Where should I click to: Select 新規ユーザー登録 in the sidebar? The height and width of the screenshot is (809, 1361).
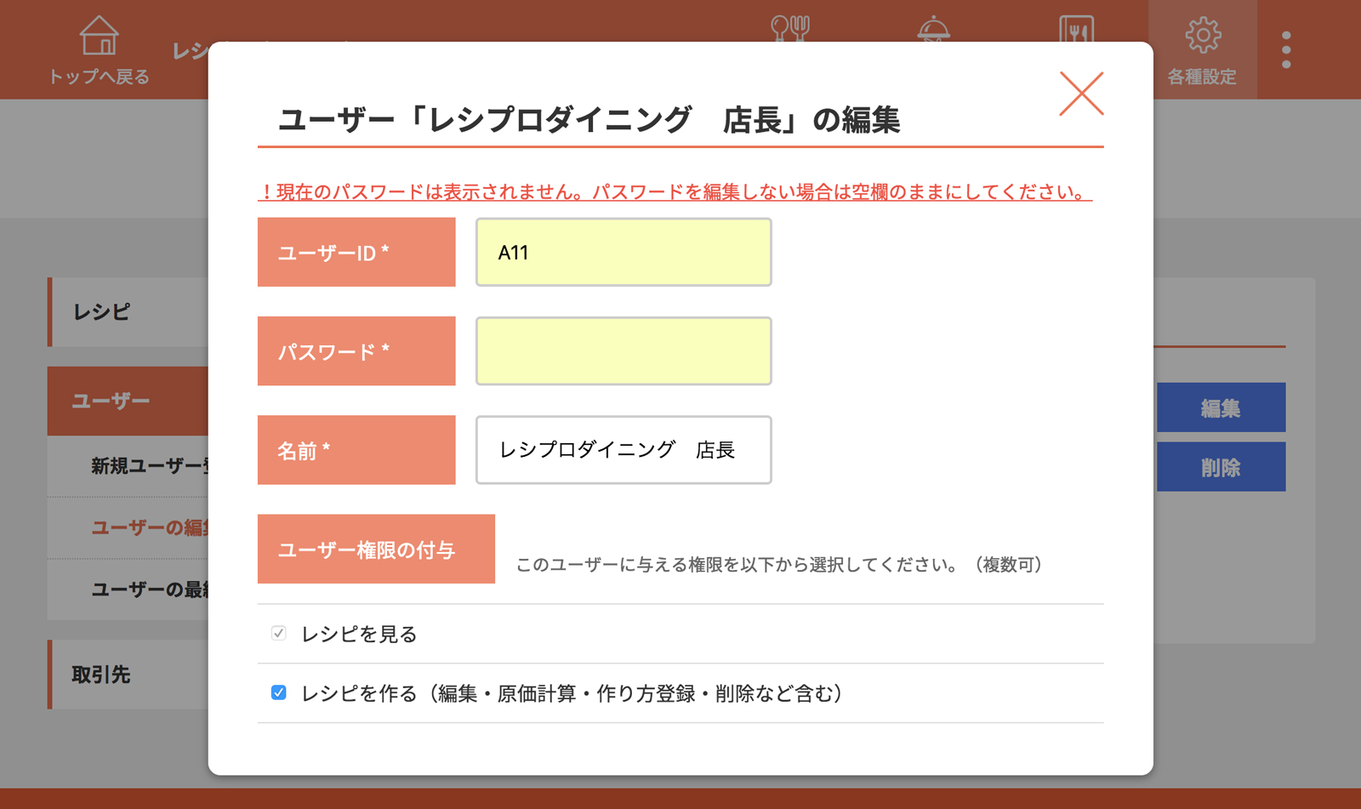coord(149,466)
